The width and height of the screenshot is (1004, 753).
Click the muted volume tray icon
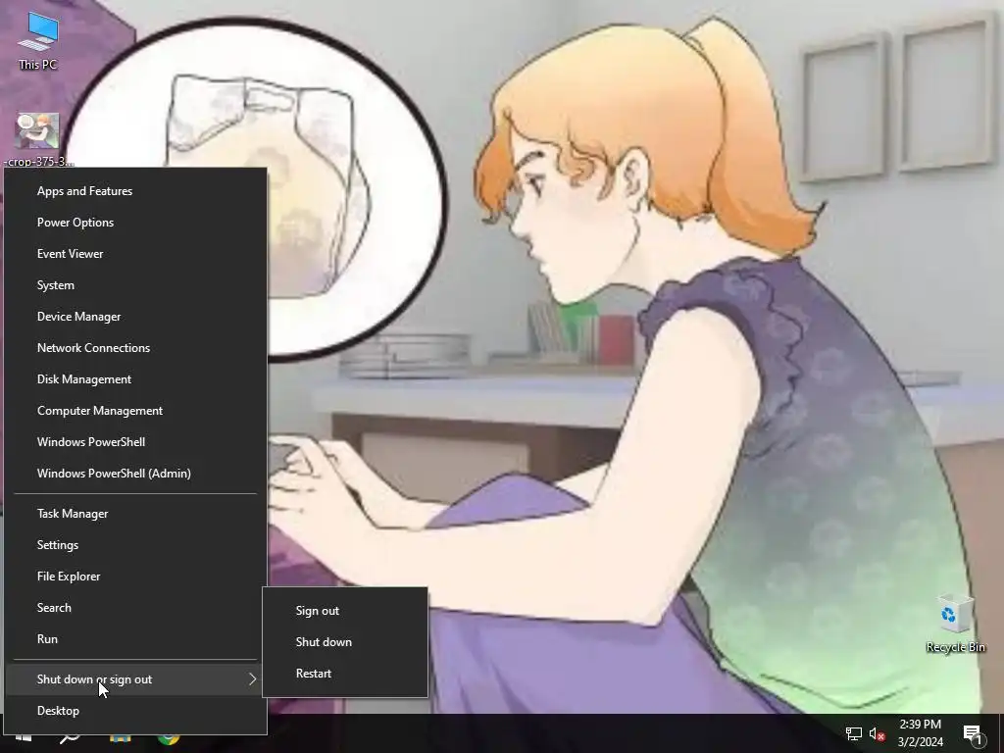[x=877, y=733]
